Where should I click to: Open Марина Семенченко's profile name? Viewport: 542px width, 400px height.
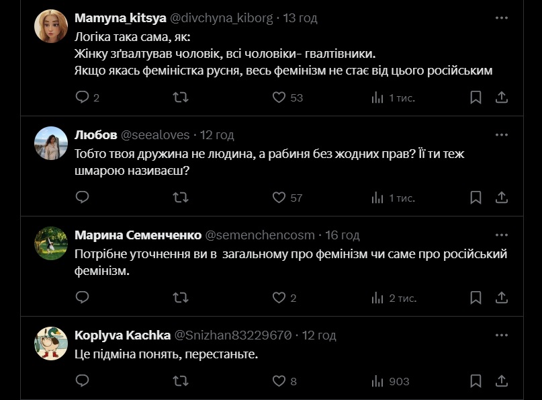(138, 235)
